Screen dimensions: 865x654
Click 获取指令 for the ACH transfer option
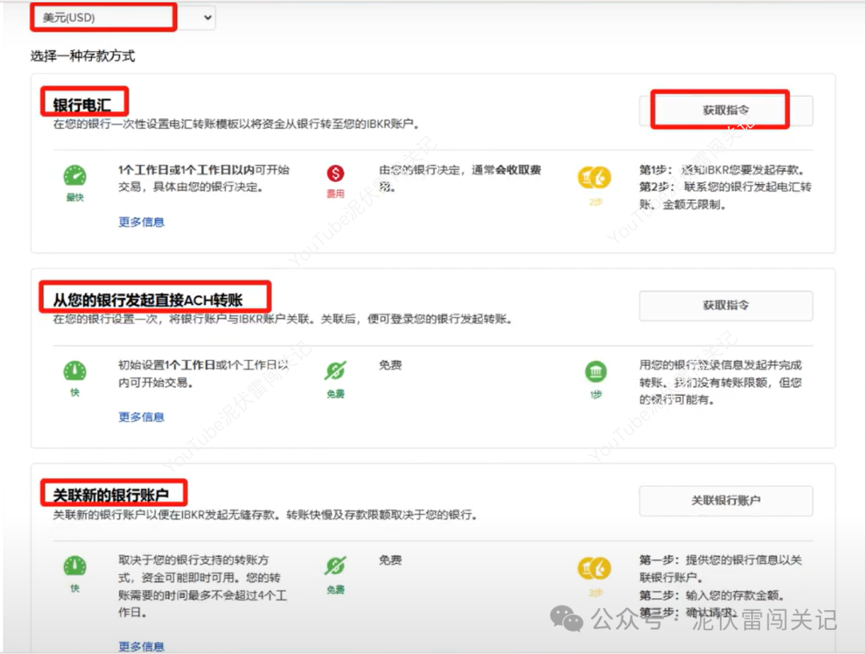[726, 306]
